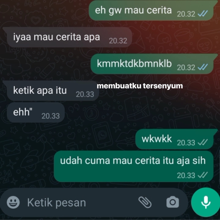The image size is (220, 220).
Task: Tap the 'wkwkk' message bubble
Action: [x=175, y=139]
